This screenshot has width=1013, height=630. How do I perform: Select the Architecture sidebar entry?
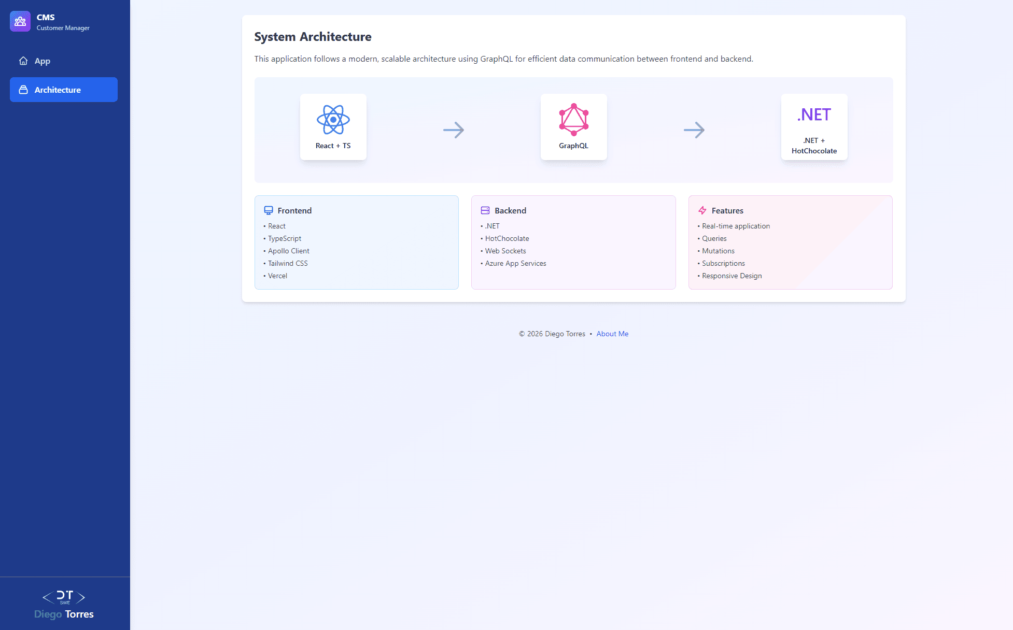58,89
